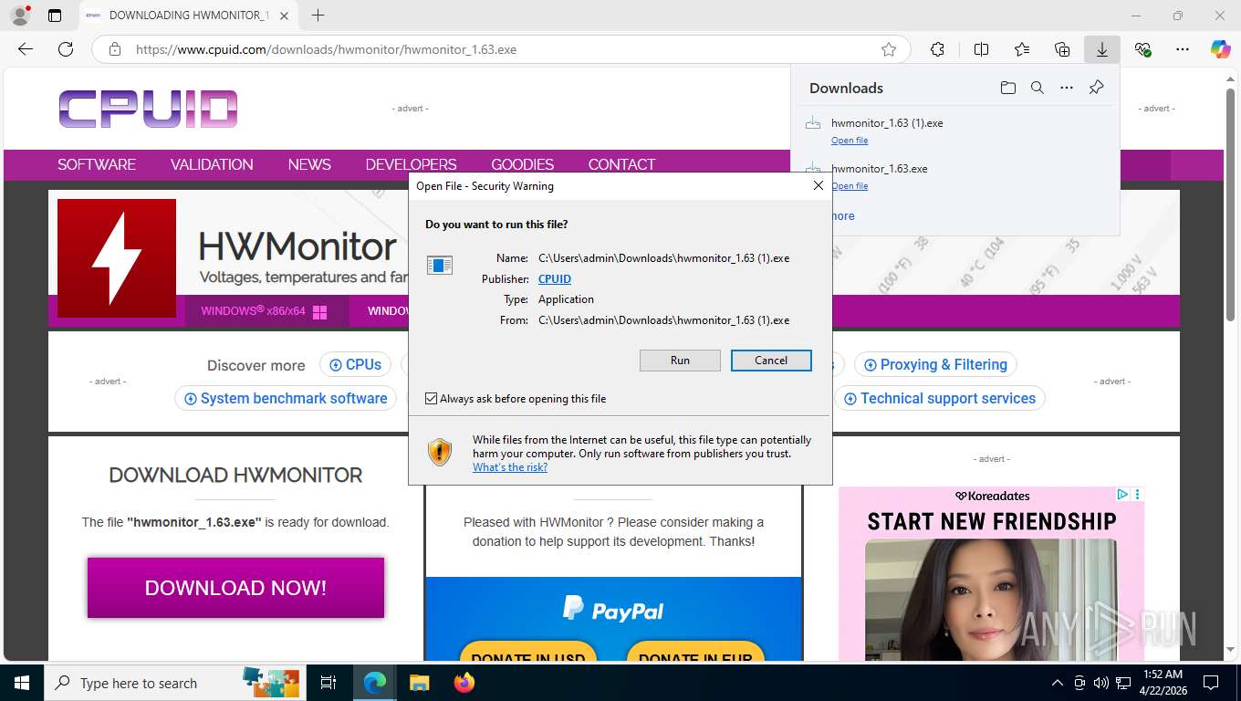View site information lock icon
1241x701 pixels.
point(115,49)
